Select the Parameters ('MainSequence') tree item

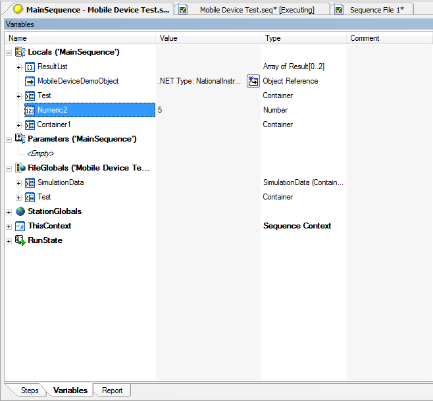click(x=82, y=139)
